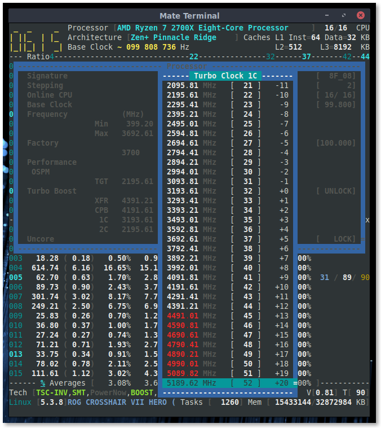The height and width of the screenshot is (428, 381).
Task: Select the 3592.81 MHz ratio 36 entry
Action: point(228,229)
